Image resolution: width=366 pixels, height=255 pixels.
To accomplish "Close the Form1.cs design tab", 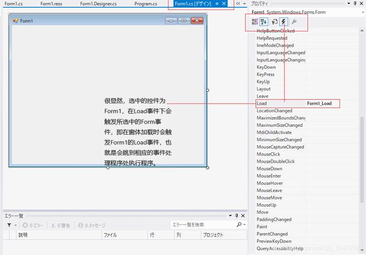I will click(224, 3).
